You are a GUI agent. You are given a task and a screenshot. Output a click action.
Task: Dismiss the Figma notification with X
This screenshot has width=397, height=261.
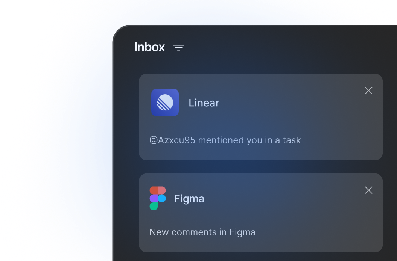(x=368, y=190)
